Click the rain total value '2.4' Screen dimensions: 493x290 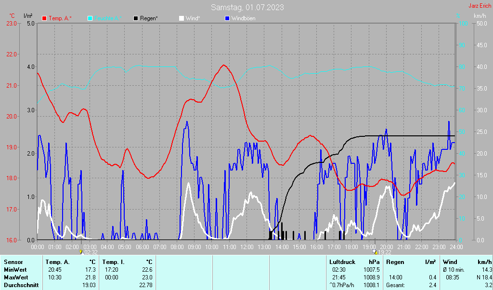coord(433,285)
